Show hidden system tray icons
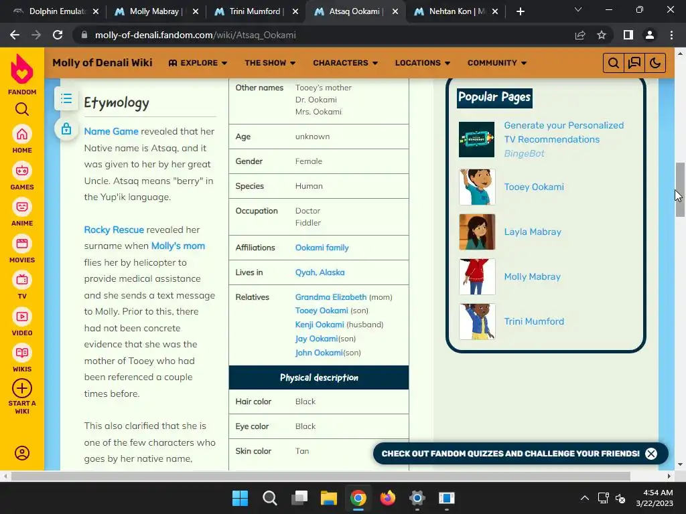The width and height of the screenshot is (686, 514). pyautogui.click(x=584, y=498)
